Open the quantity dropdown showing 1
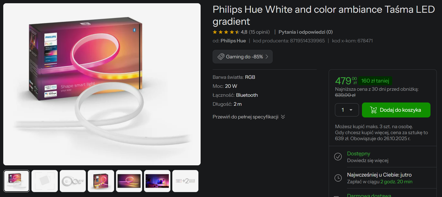Screen dimensions: 442x197 pyautogui.click(x=347, y=110)
